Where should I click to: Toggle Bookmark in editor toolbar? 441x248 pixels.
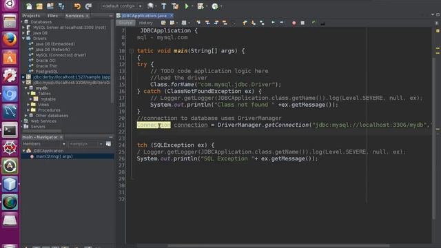tap(262, 23)
